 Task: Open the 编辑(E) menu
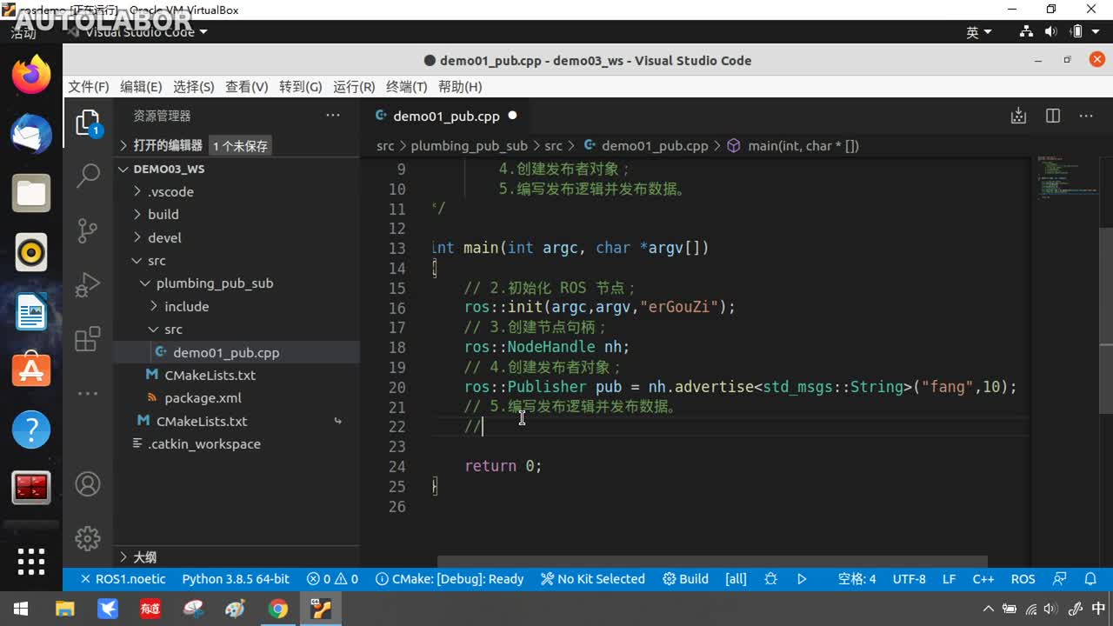(141, 87)
